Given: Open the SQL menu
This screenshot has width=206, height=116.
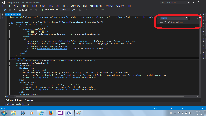Looking at the screenshot, I should (x=58, y=6).
